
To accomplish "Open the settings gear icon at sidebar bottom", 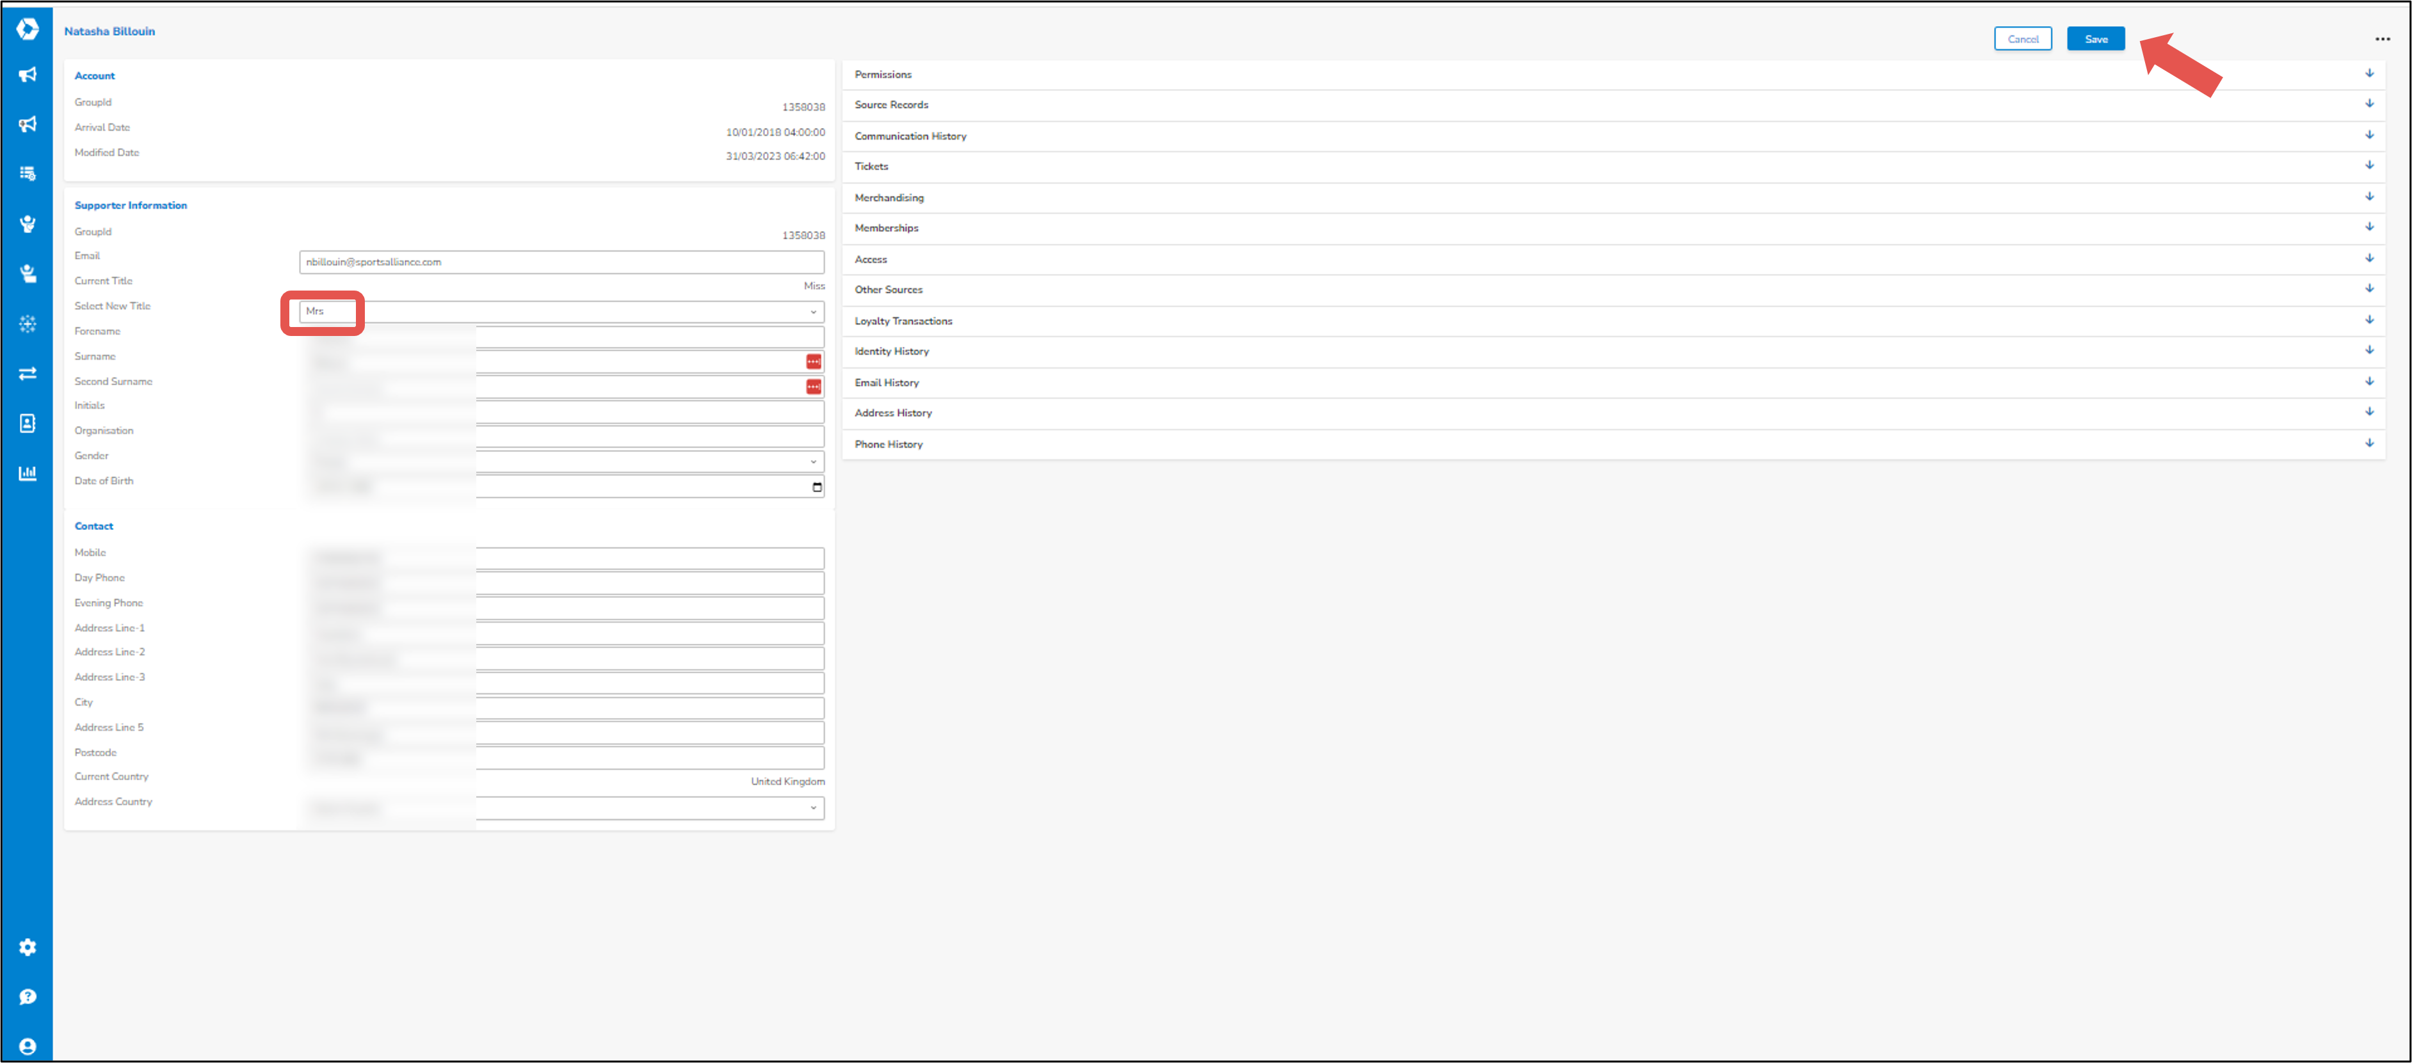I will [27, 947].
